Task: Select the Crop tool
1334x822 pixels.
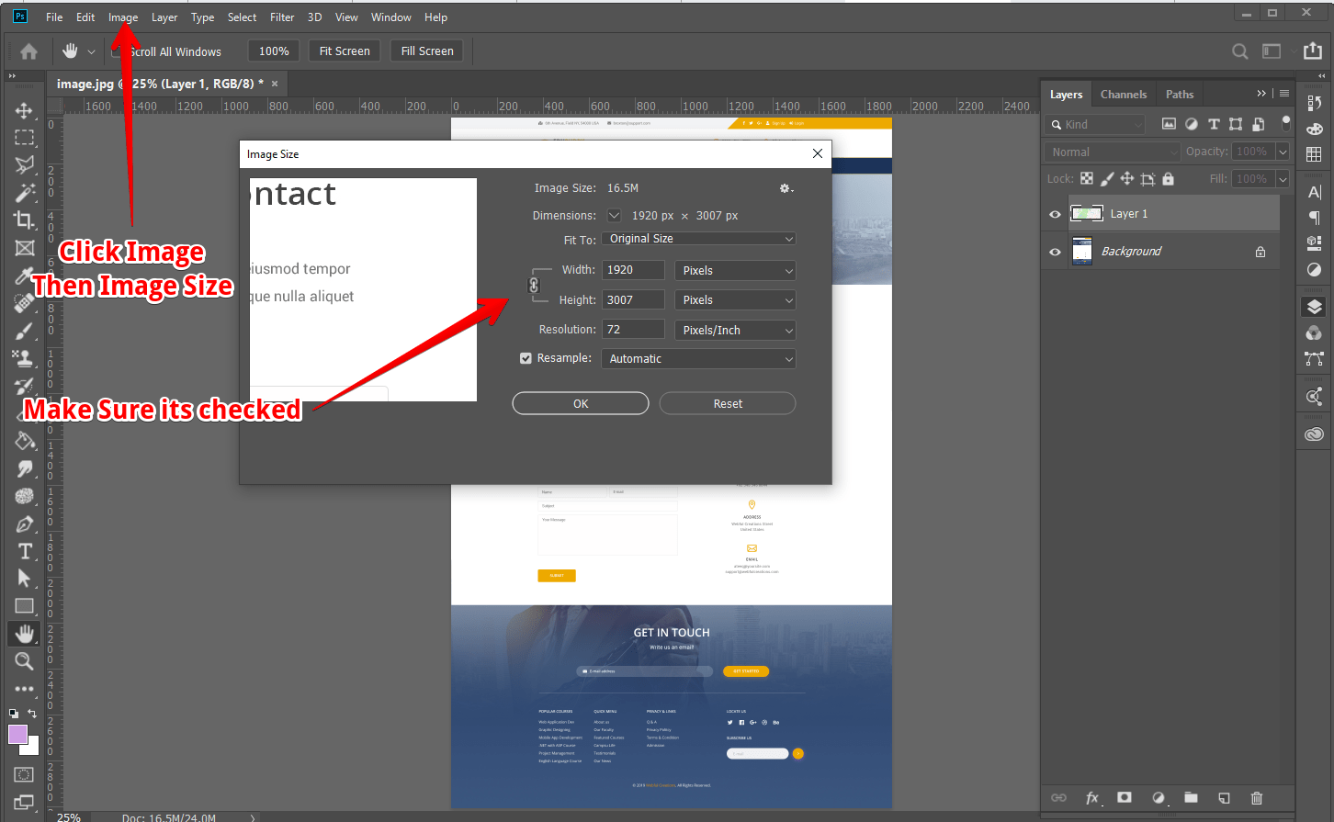Action: (x=24, y=220)
